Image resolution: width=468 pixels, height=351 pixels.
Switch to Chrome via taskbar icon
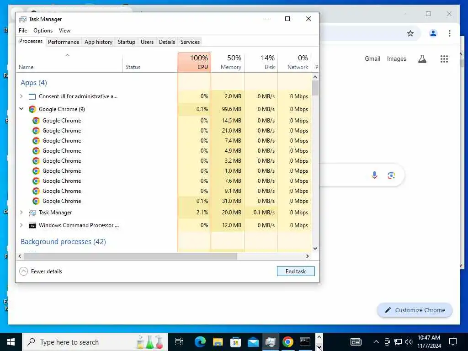coord(288,342)
